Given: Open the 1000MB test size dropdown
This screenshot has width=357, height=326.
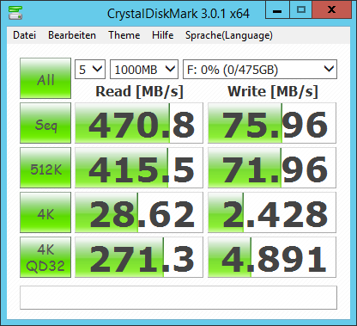Looking at the screenshot, I should (x=144, y=69).
